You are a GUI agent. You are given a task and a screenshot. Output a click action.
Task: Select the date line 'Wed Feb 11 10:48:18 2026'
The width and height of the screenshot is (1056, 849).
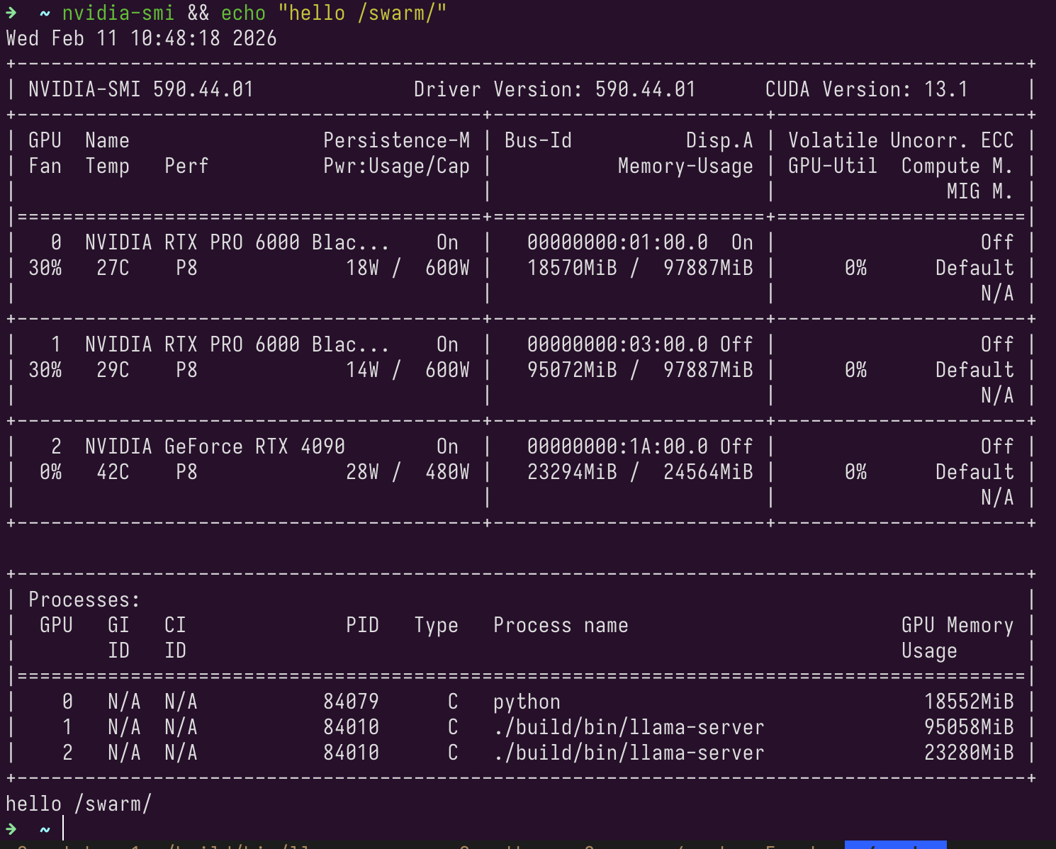coord(141,38)
